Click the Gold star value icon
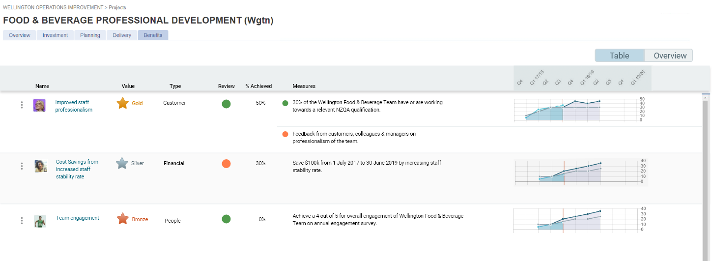This screenshot has height=261, width=713. (x=122, y=103)
